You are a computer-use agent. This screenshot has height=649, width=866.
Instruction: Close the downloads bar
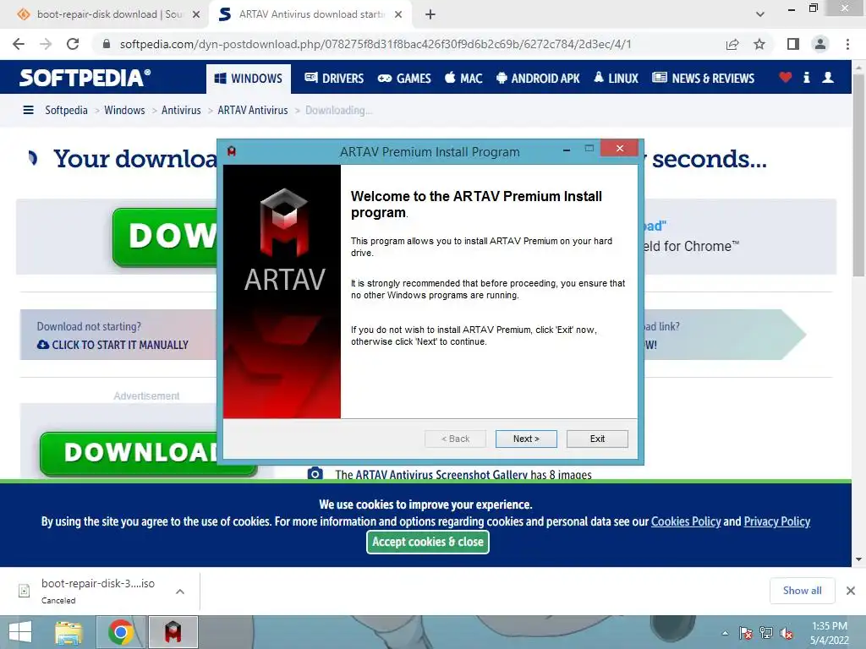click(x=851, y=591)
